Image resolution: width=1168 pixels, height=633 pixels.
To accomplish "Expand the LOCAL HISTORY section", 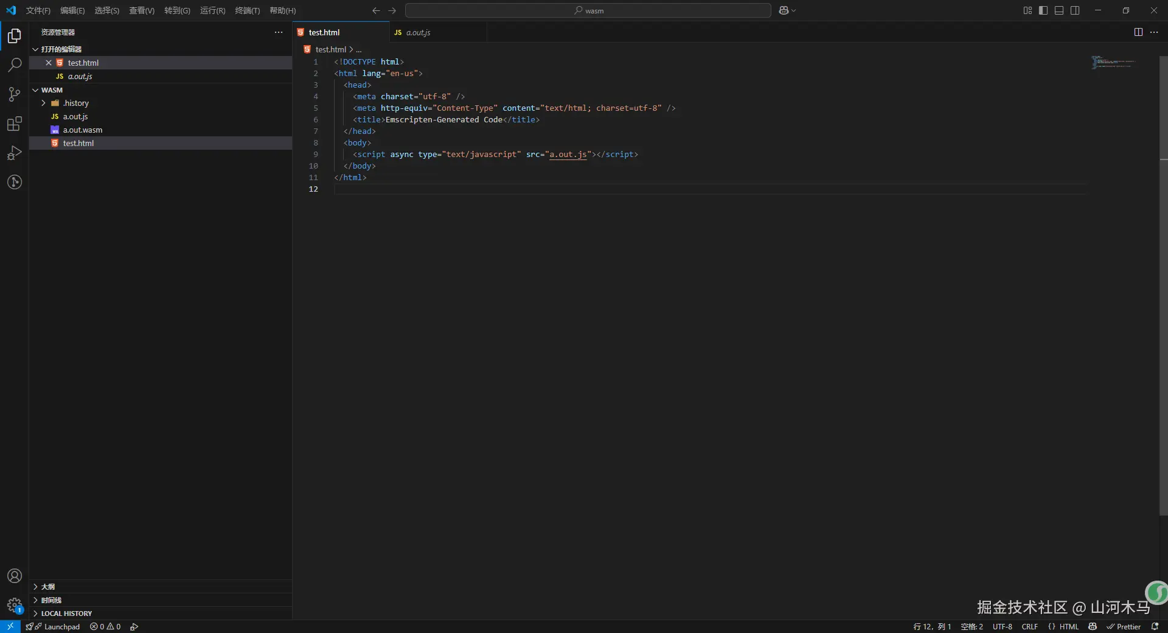I will 66,614.
